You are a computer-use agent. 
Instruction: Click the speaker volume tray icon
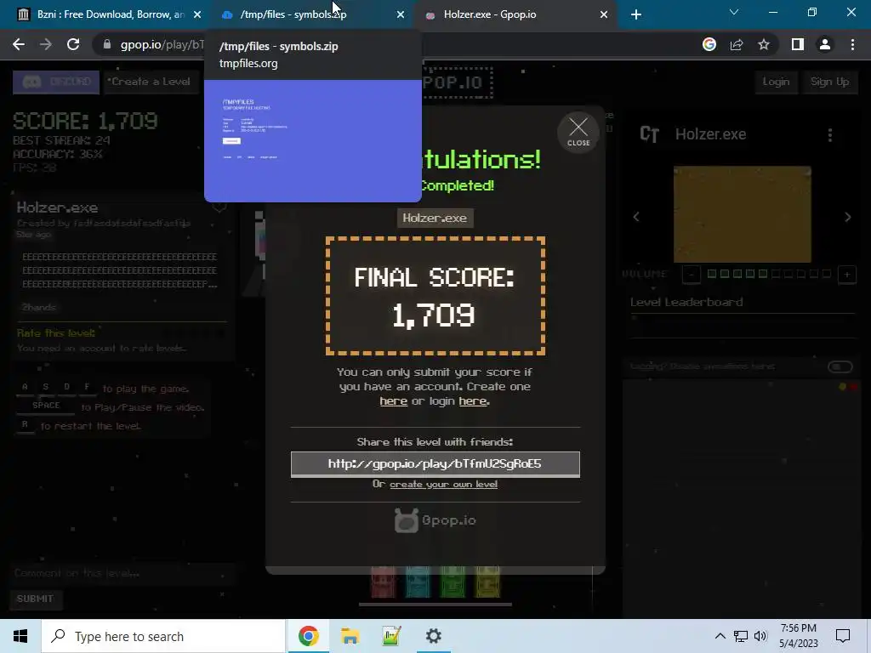pyautogui.click(x=760, y=636)
